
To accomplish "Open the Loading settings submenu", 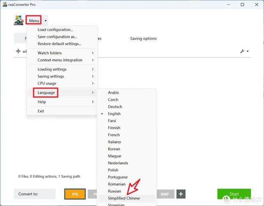I will point(62,69).
